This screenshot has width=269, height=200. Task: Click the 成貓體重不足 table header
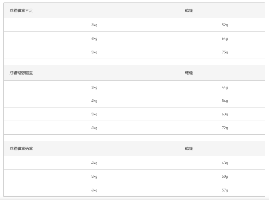[21, 11]
